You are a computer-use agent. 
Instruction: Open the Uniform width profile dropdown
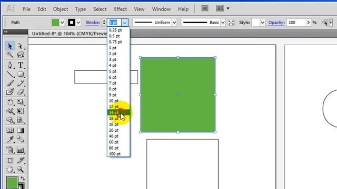coord(174,22)
